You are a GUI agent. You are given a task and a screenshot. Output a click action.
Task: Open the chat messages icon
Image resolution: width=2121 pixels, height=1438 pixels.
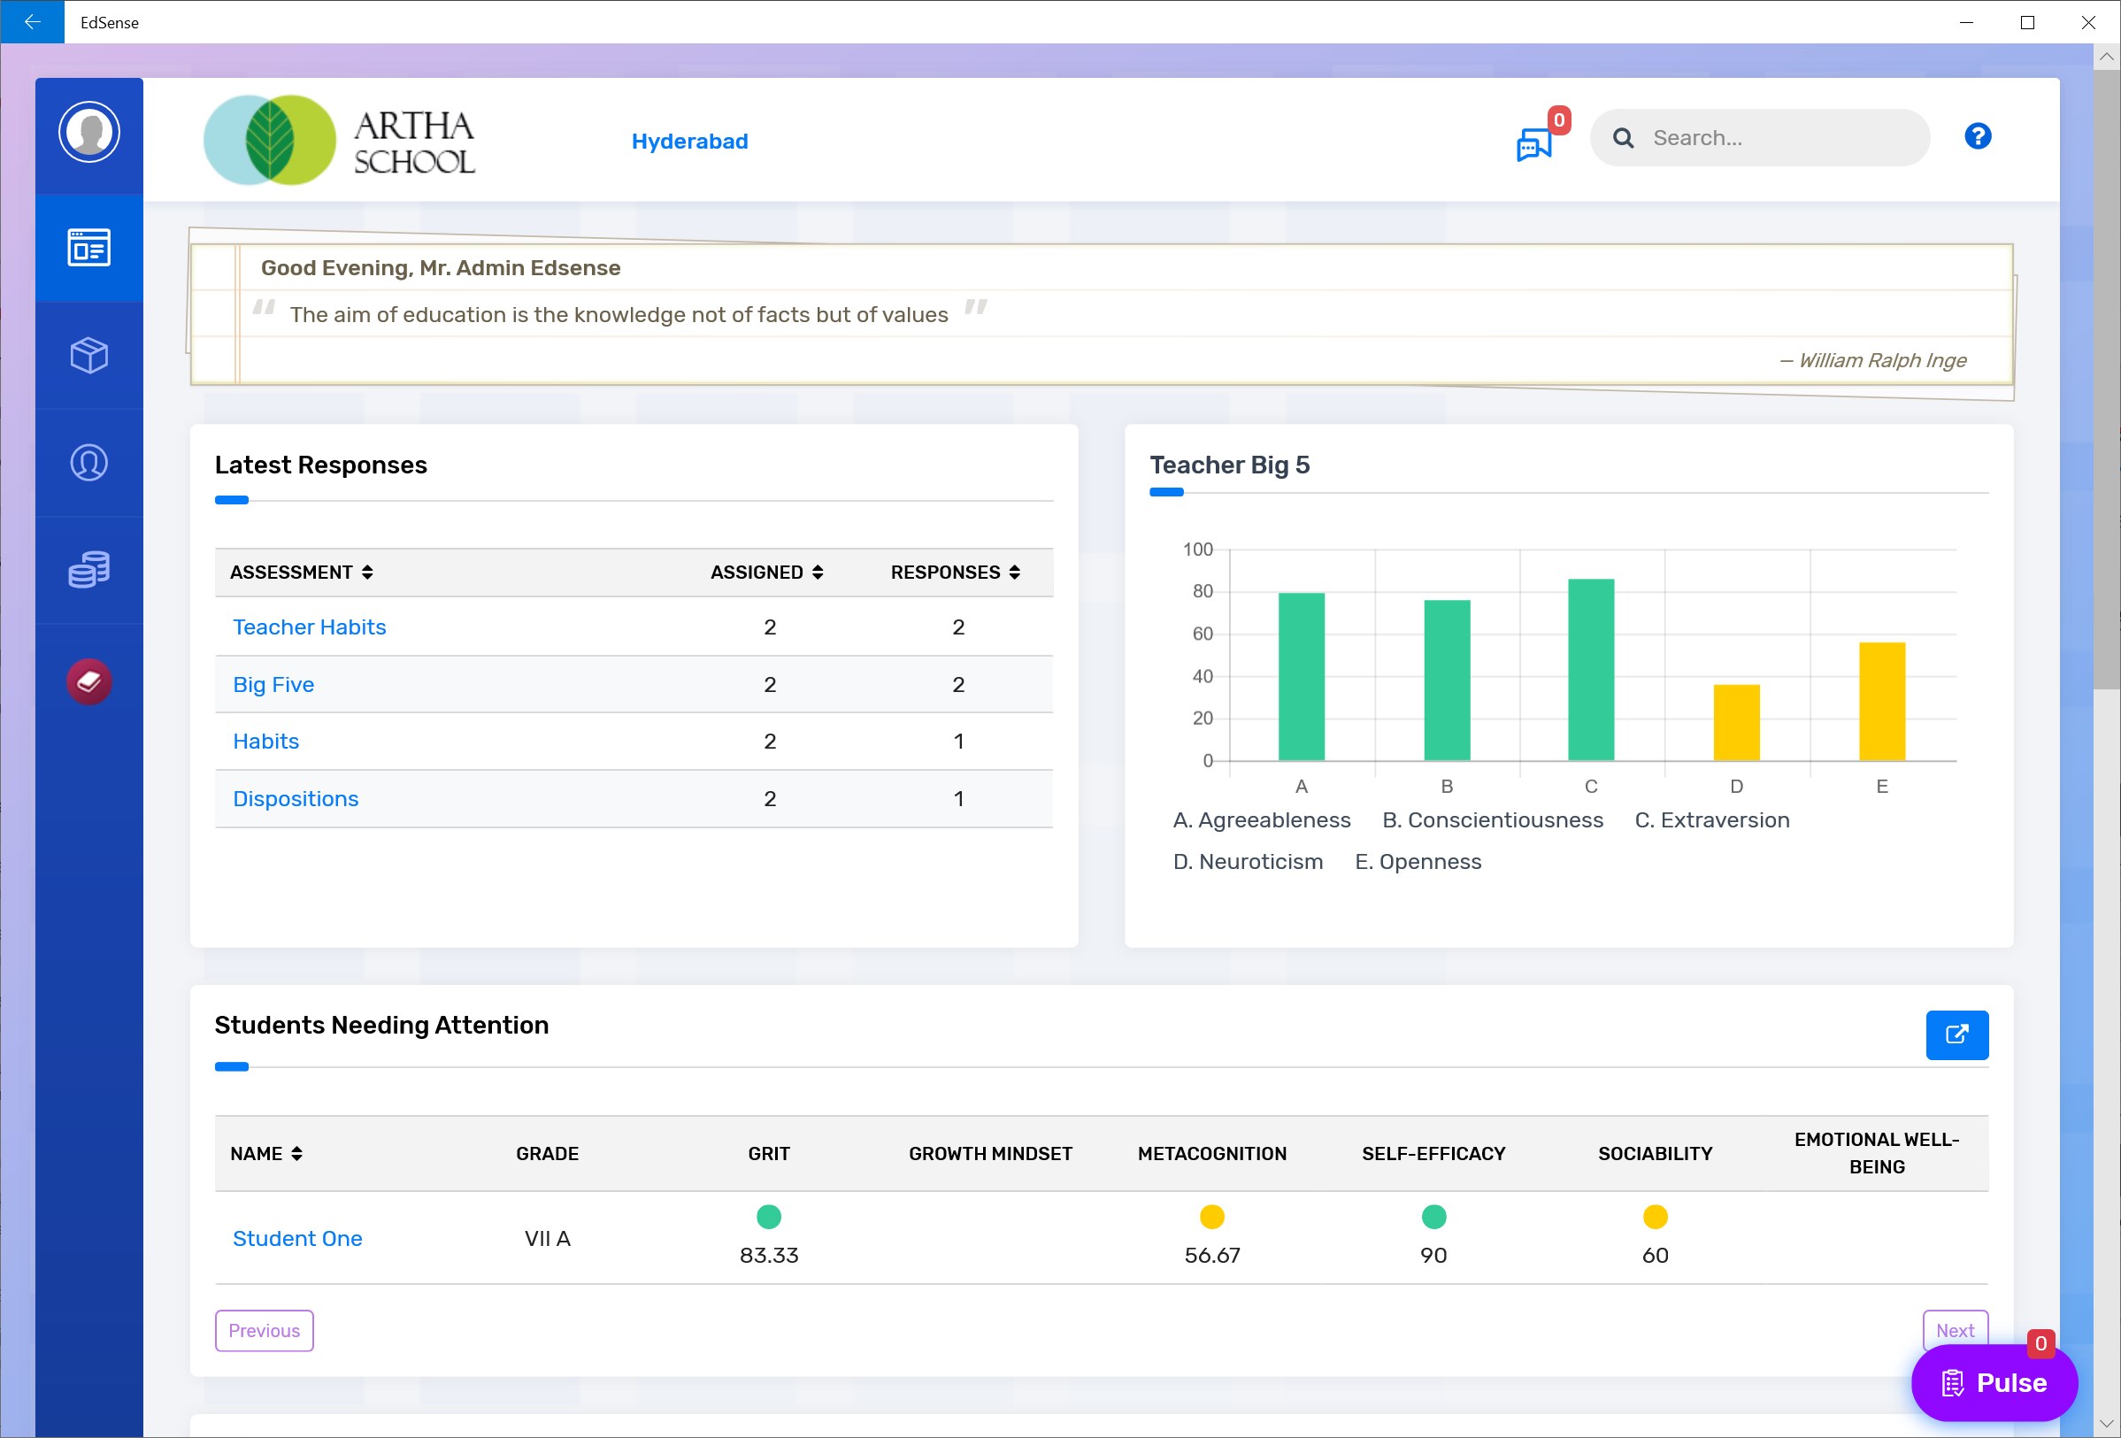coord(1533,144)
